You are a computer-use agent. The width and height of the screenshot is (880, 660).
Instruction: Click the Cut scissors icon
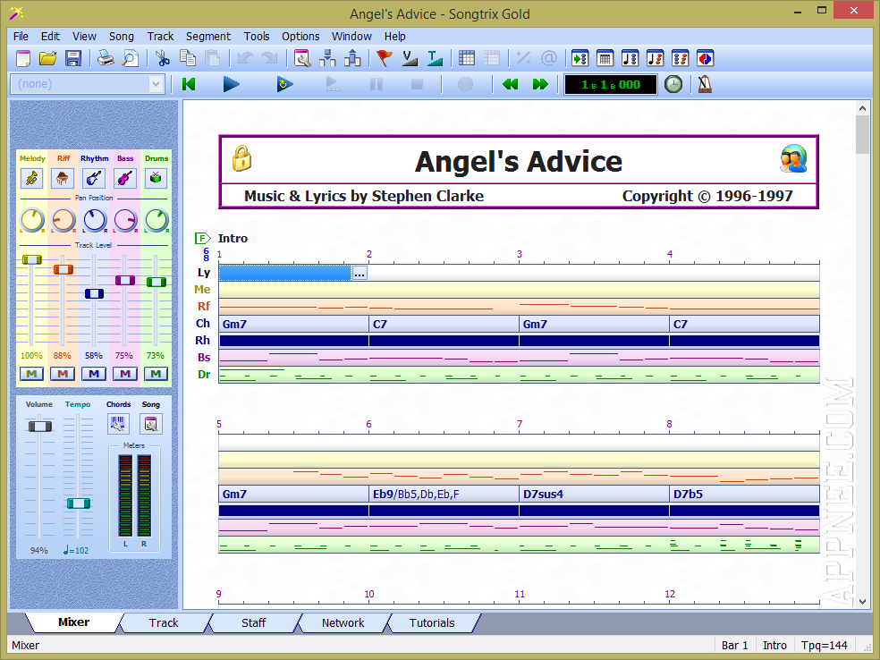click(x=163, y=58)
